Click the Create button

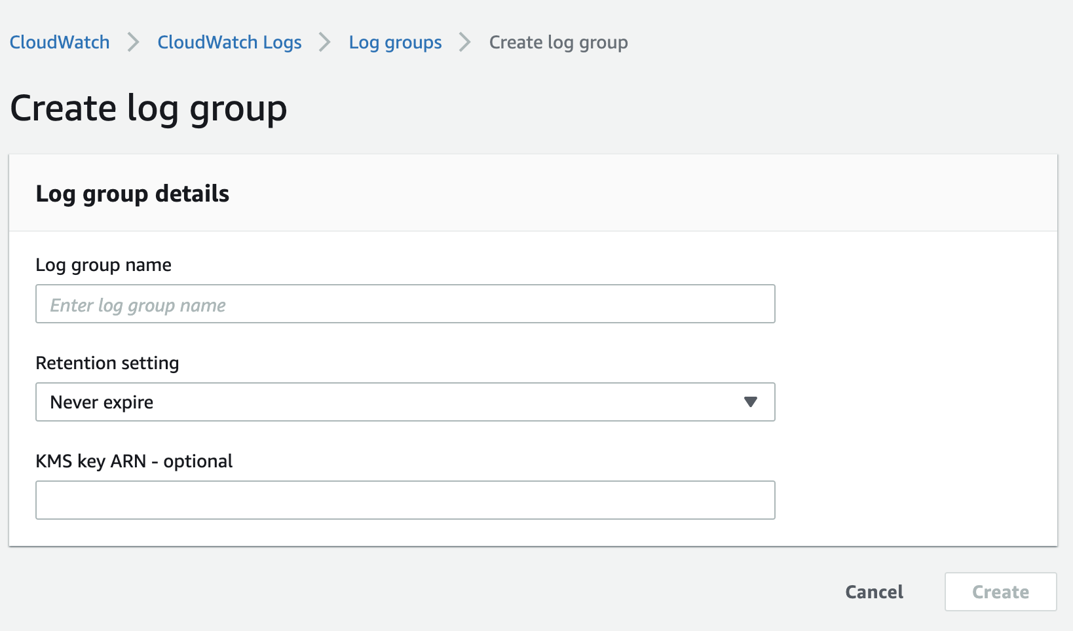point(1000,592)
